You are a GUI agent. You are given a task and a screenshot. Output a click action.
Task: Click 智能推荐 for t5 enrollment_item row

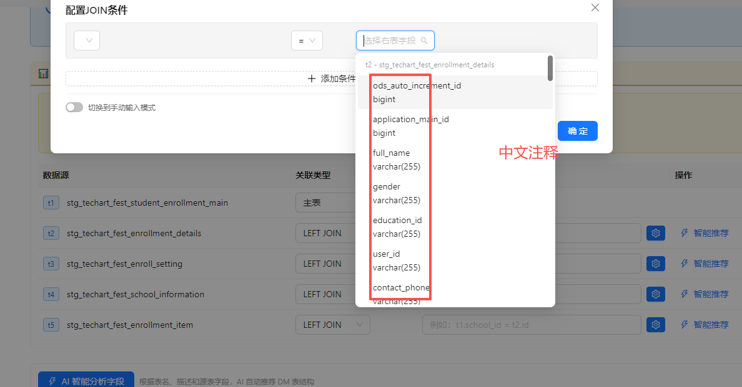click(705, 325)
